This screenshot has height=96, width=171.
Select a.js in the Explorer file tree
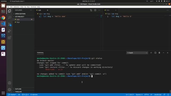click(24, 19)
